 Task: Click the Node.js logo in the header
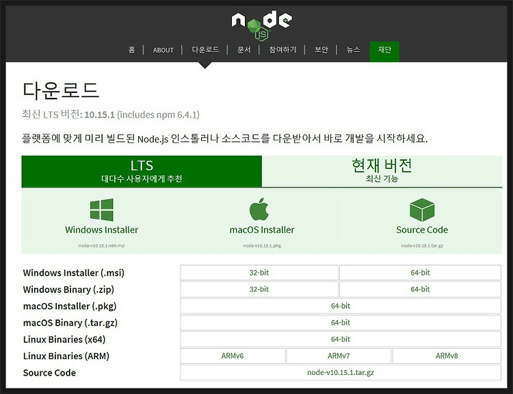261,25
